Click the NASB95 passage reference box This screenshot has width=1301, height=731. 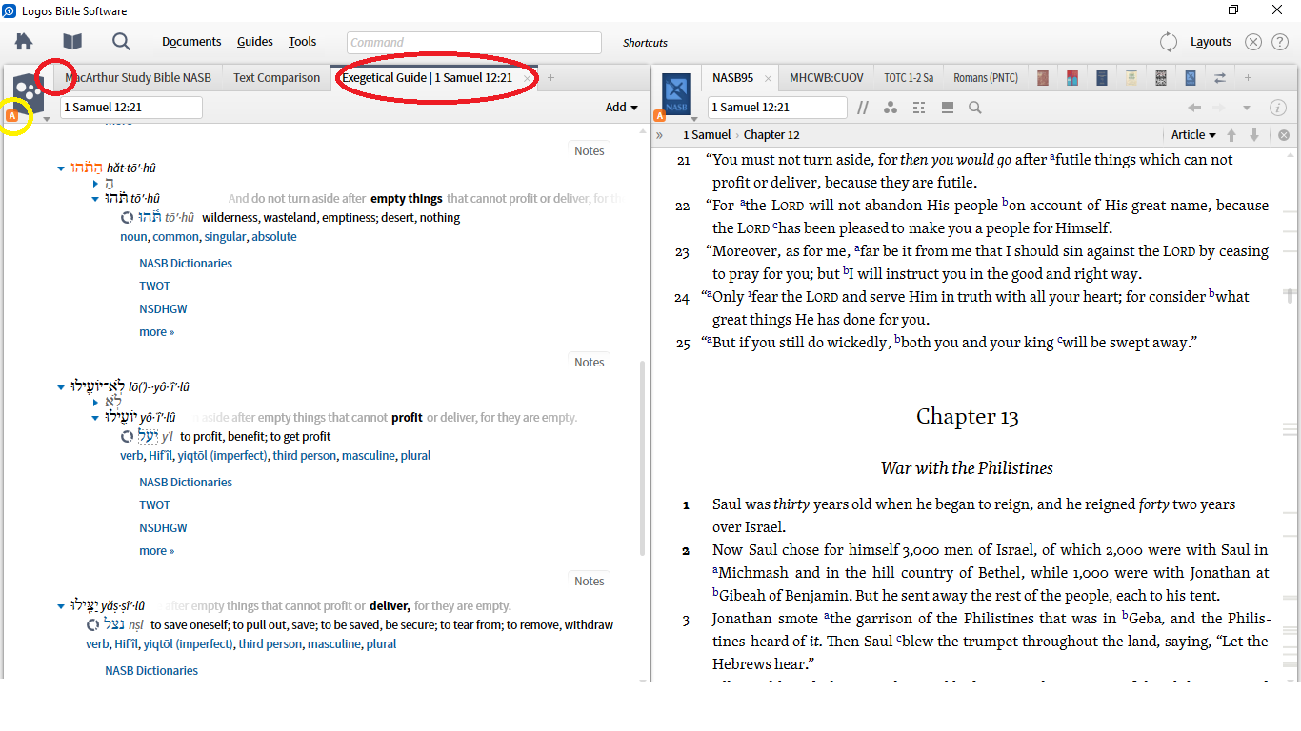(776, 108)
